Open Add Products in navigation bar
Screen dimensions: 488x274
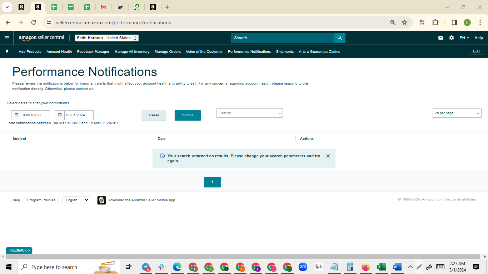(x=30, y=52)
